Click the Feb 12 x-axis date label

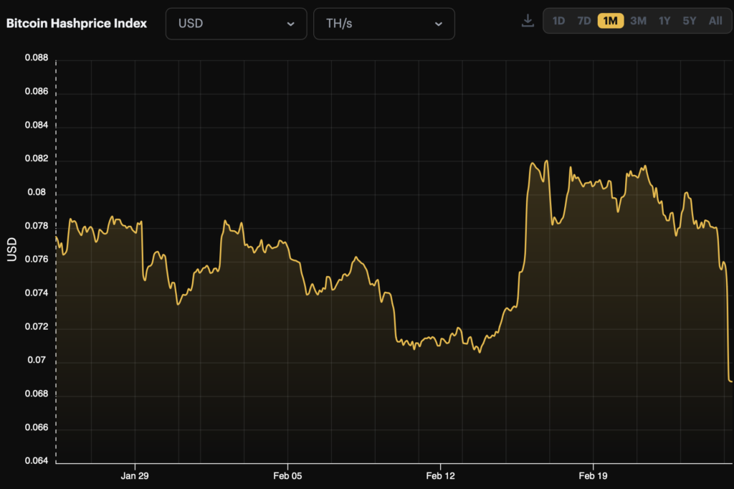pos(440,476)
